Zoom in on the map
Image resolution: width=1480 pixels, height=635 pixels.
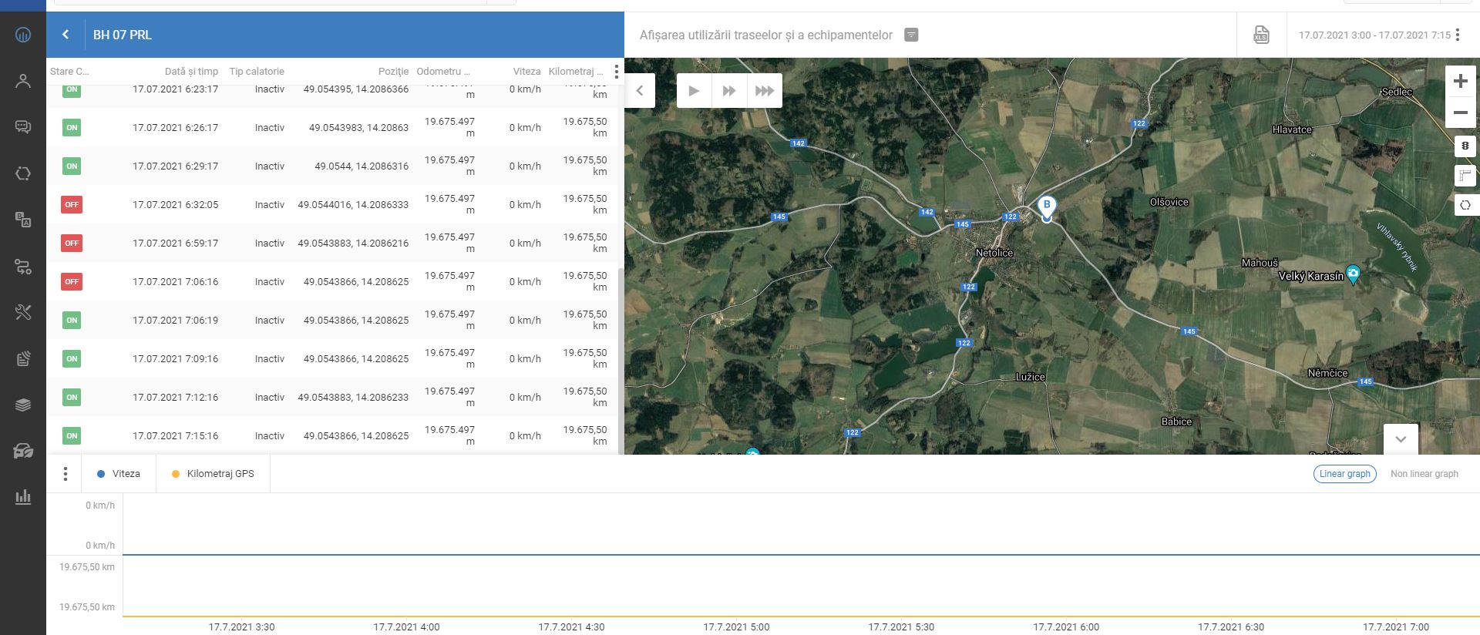click(1460, 81)
